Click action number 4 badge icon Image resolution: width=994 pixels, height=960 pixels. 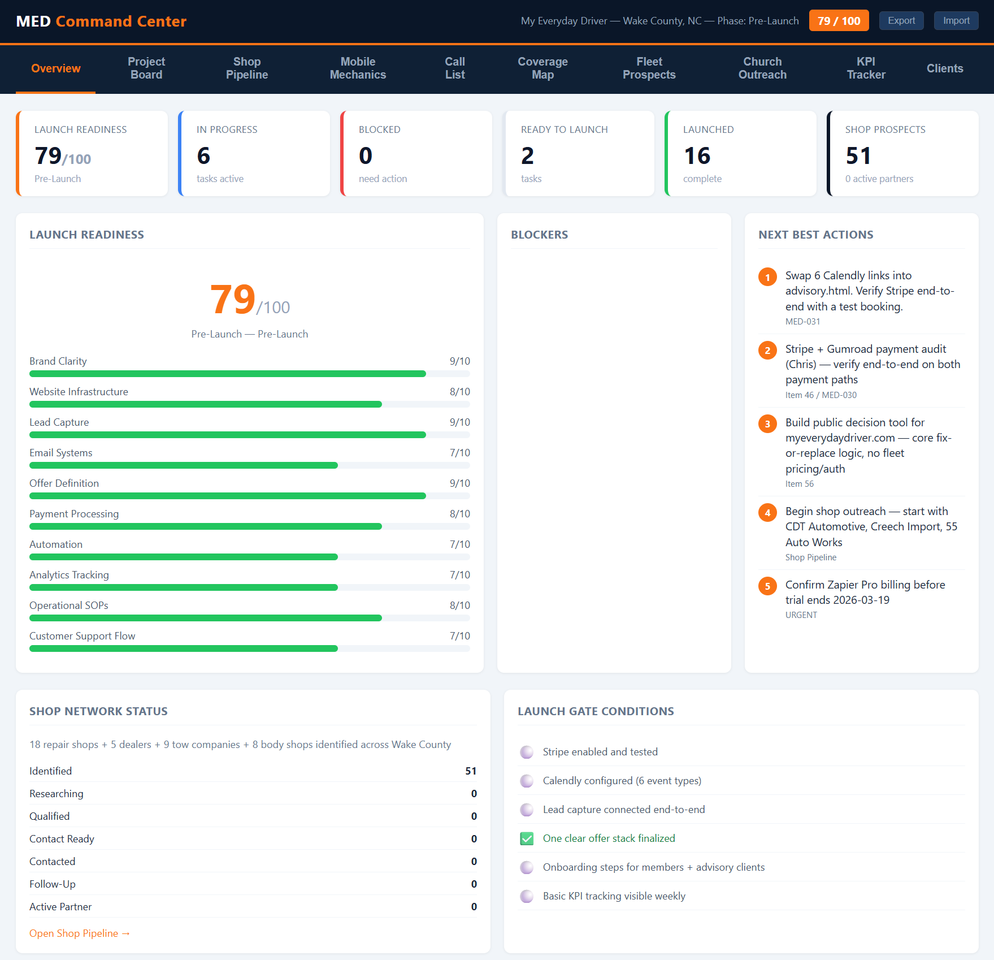point(767,513)
